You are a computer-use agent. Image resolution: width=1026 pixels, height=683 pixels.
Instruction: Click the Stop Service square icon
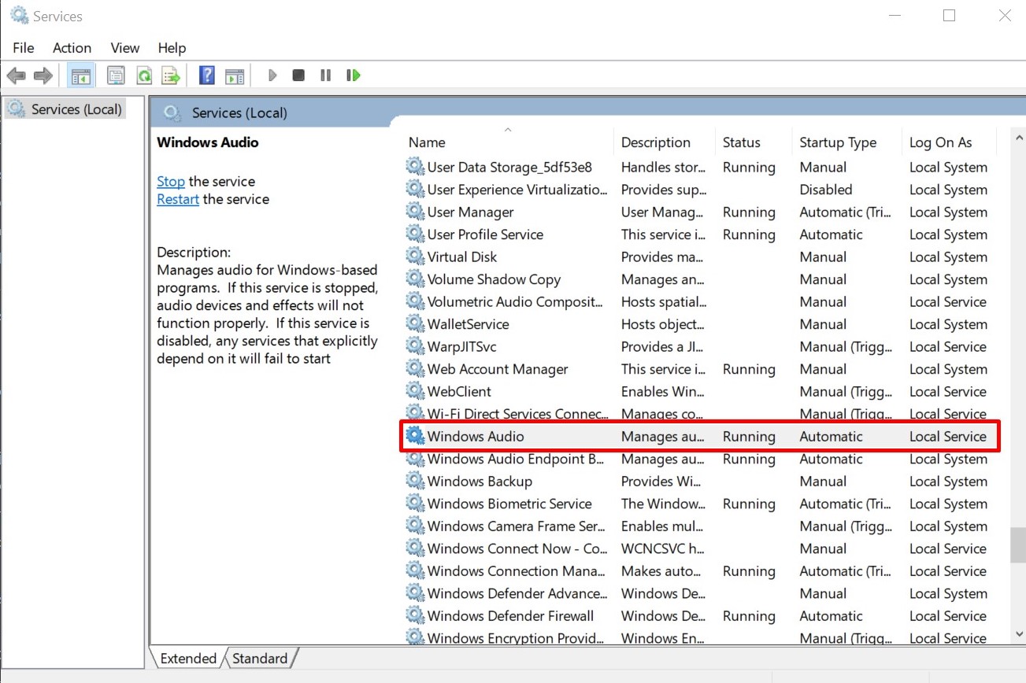point(298,76)
